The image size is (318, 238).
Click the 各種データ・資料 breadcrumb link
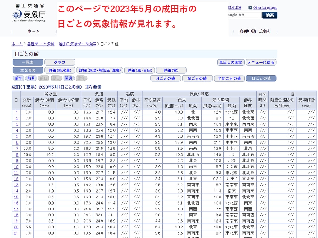(x=41, y=44)
